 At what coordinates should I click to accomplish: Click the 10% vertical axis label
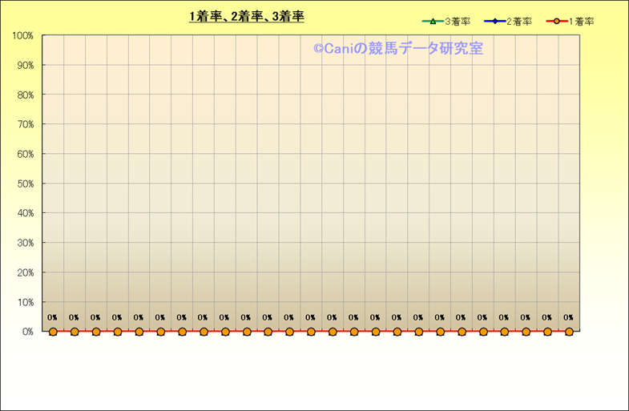[x=24, y=303]
